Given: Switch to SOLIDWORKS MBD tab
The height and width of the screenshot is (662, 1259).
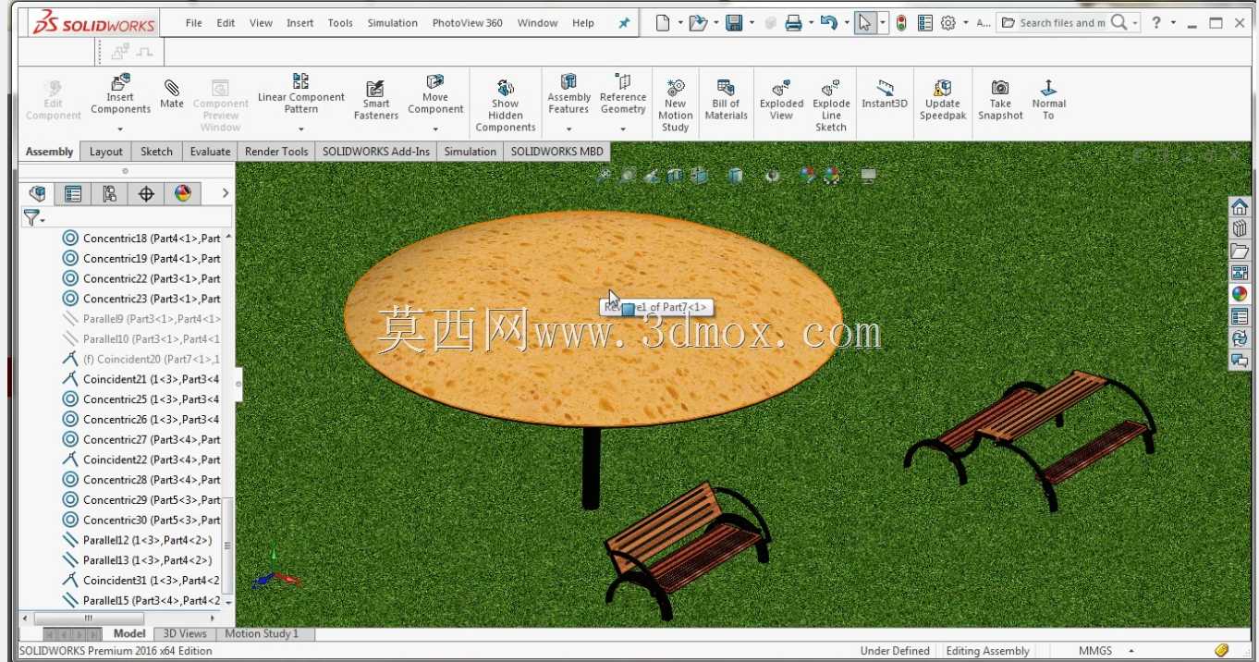Looking at the screenshot, I should pyautogui.click(x=557, y=152).
